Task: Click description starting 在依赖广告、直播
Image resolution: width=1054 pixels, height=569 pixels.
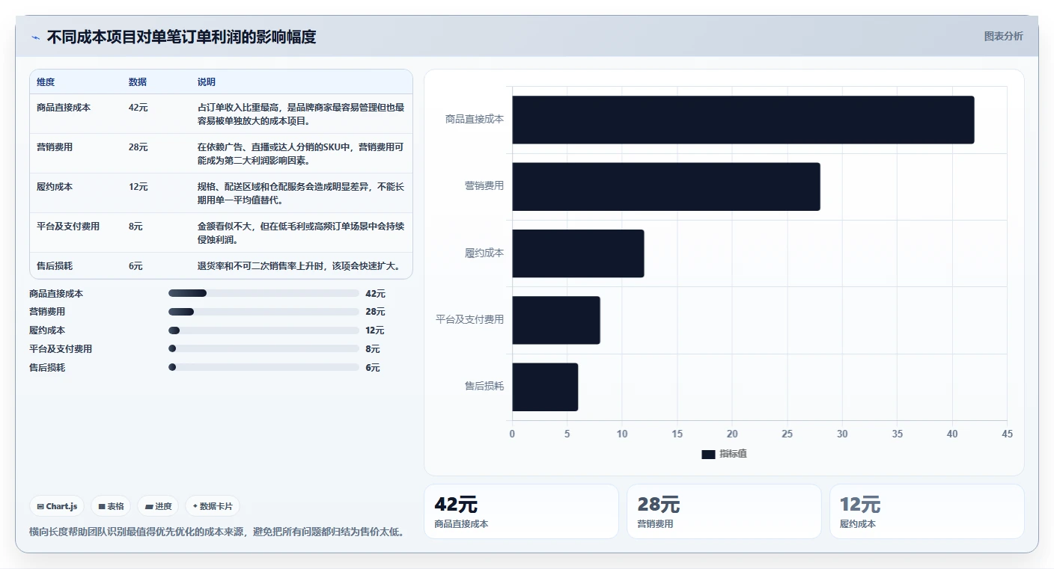Action: point(301,153)
